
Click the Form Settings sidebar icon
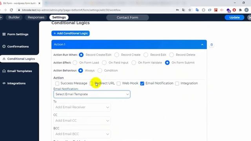(x=4, y=34)
